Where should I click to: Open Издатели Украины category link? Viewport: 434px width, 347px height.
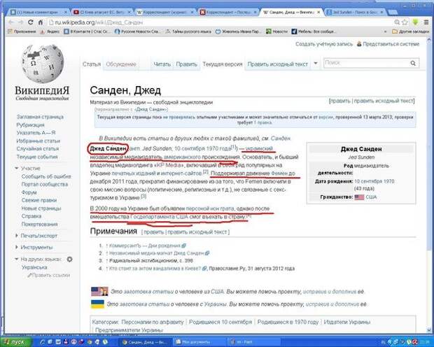coord(346,322)
